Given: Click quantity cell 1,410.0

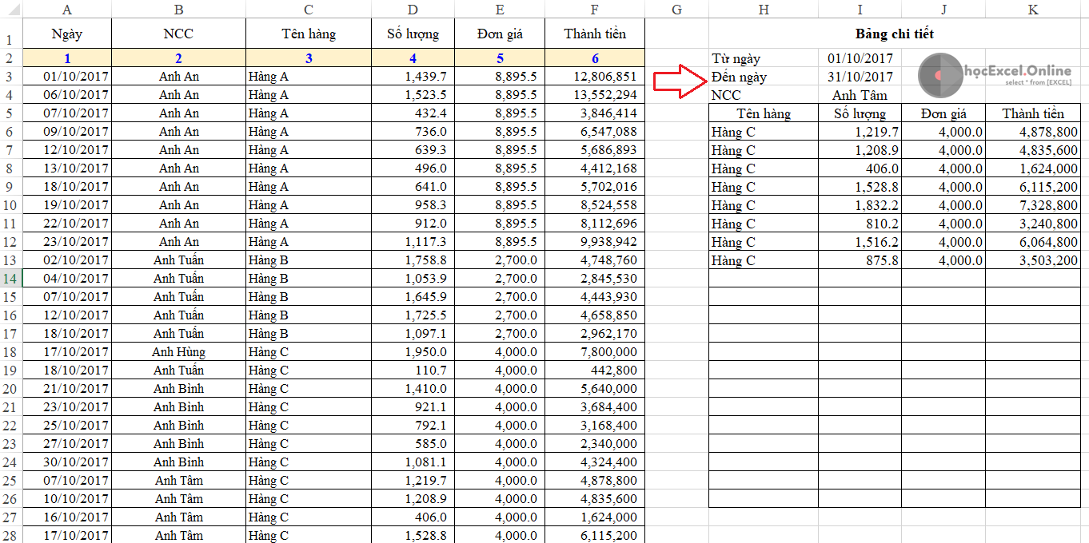Looking at the screenshot, I should tap(413, 389).
